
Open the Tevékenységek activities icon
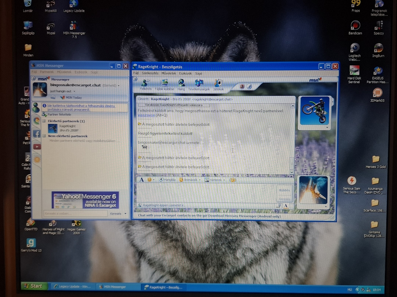199,85
